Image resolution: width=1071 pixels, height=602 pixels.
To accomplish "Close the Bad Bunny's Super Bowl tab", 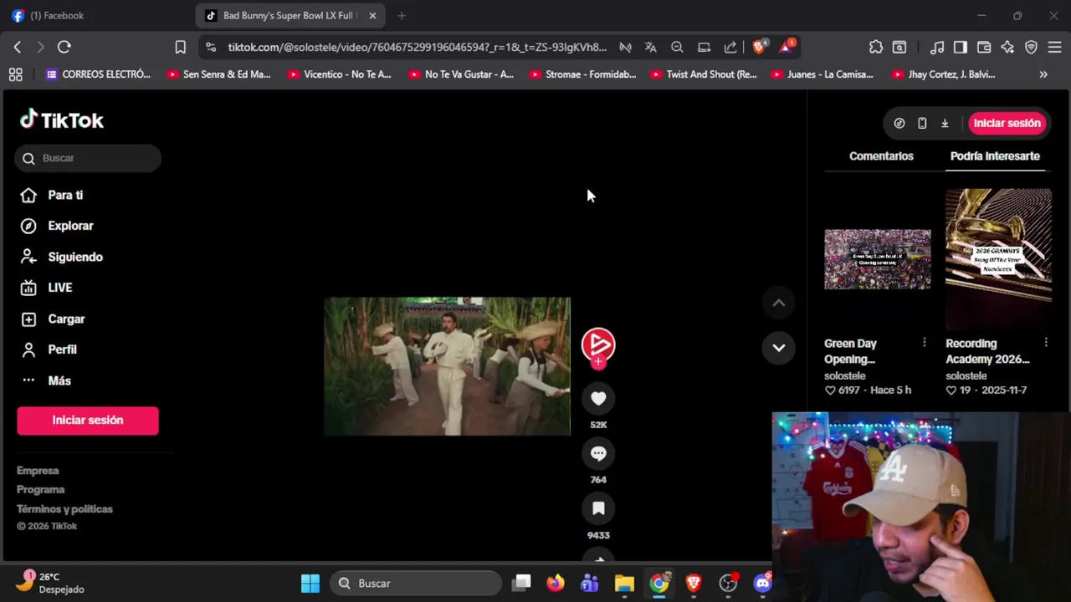I will 372,15.
